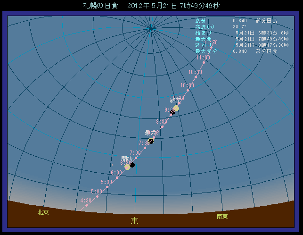Select the 10:30 sun path marker
The width and height of the screenshot is (303, 235).
tap(196, 77)
